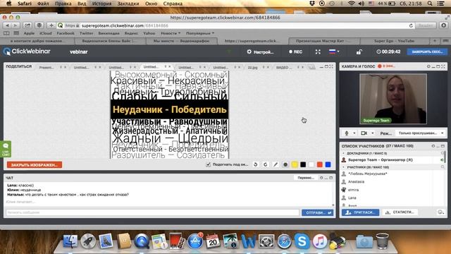Open the microphone options dropdown arrow
451x254 pixels.
(x=354, y=133)
